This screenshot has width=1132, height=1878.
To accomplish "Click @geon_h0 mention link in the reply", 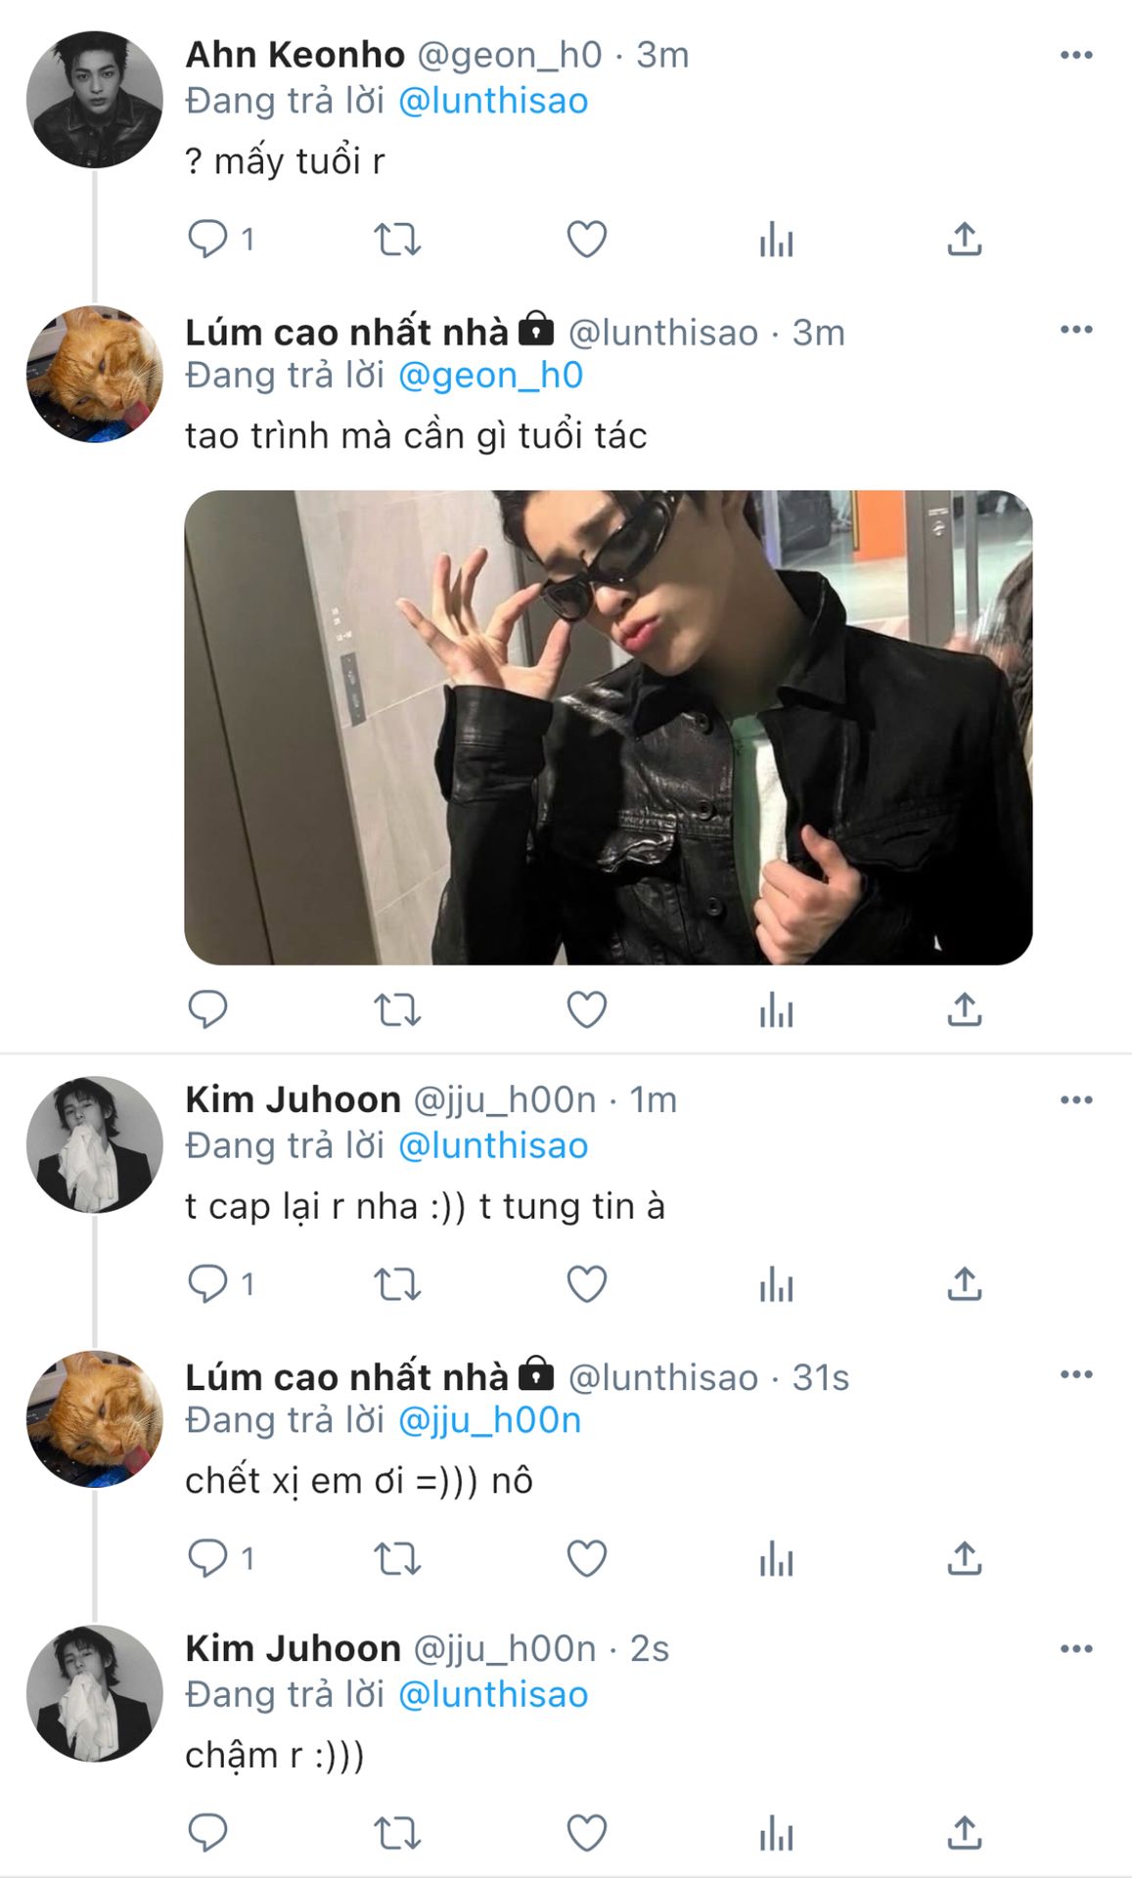I will point(490,376).
